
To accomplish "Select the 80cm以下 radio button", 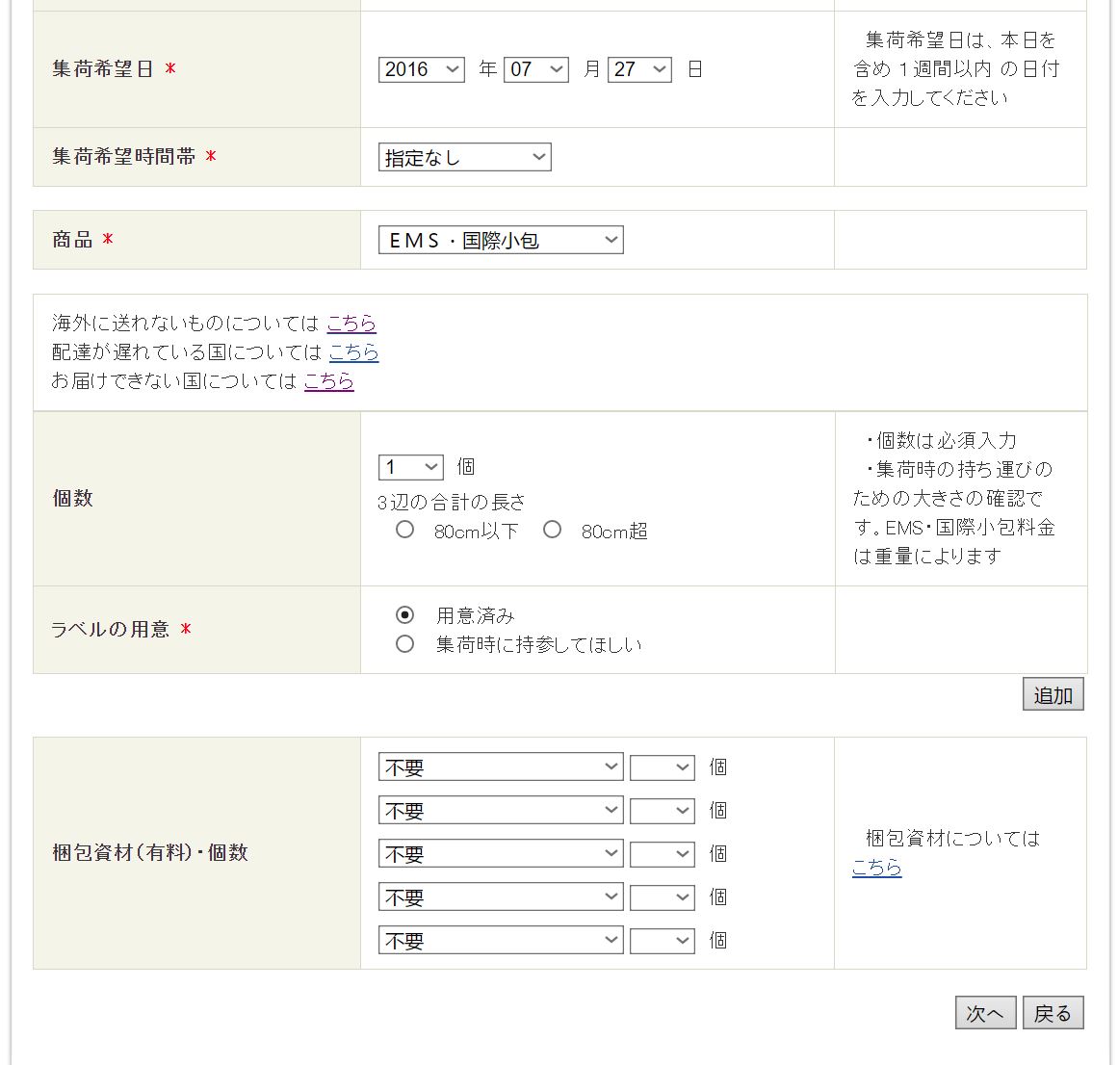I will click(405, 530).
